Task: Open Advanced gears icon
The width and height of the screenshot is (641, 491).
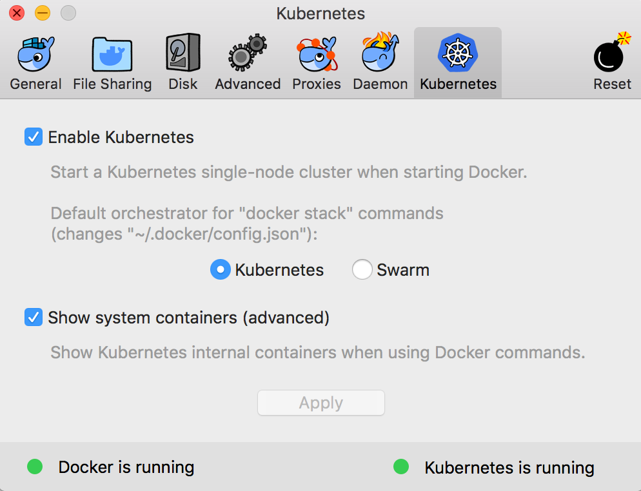Action: tap(248, 55)
